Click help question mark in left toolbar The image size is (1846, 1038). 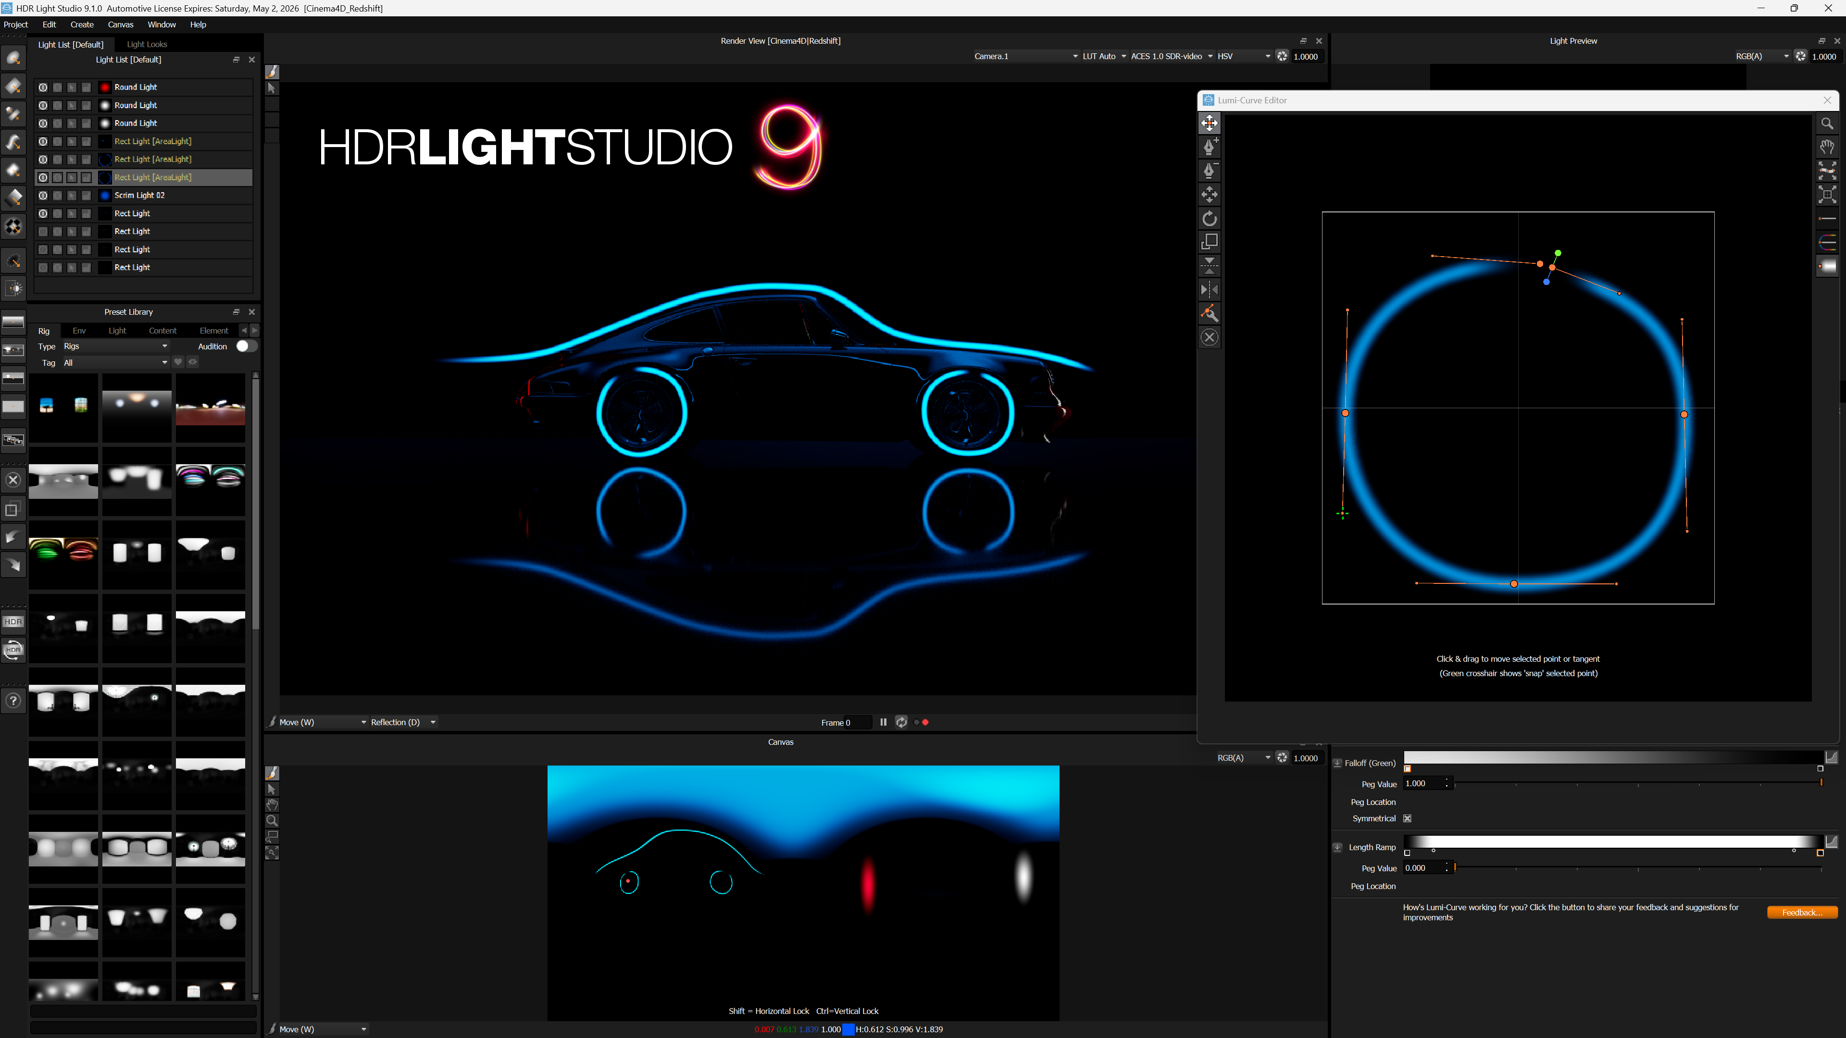pyautogui.click(x=13, y=701)
